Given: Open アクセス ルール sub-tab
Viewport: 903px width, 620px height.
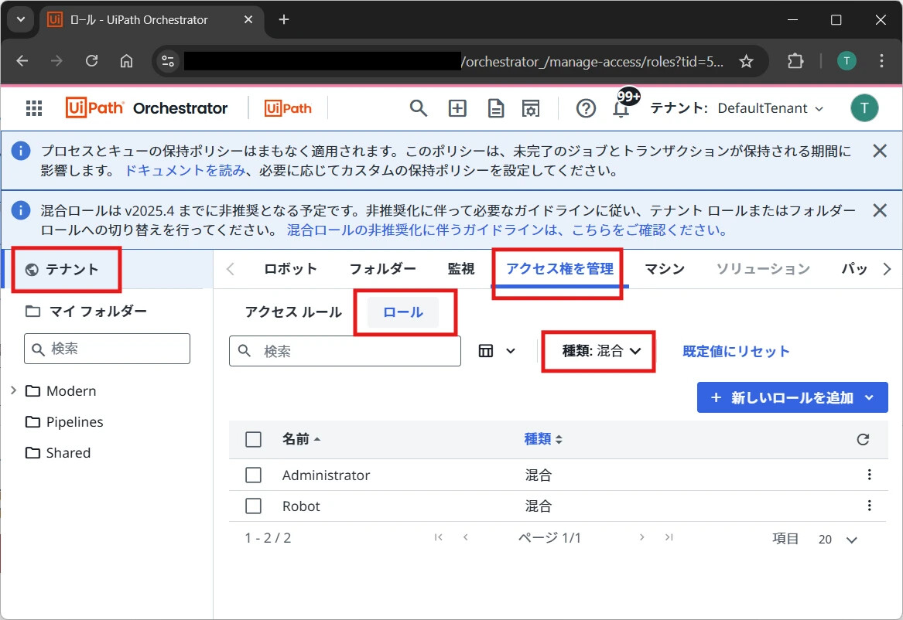Looking at the screenshot, I should pos(293,312).
